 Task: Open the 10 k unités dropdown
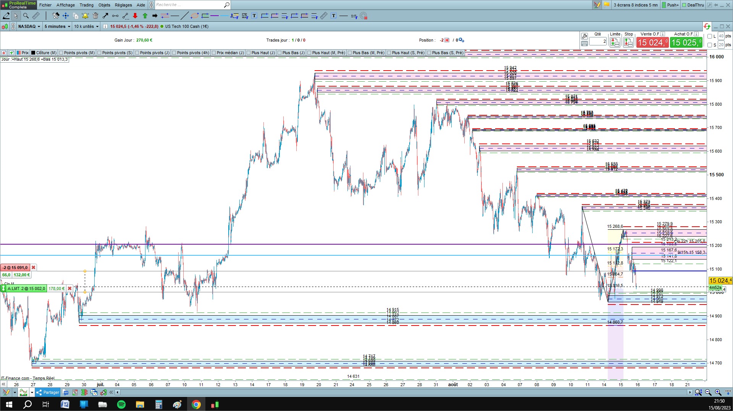tap(86, 26)
